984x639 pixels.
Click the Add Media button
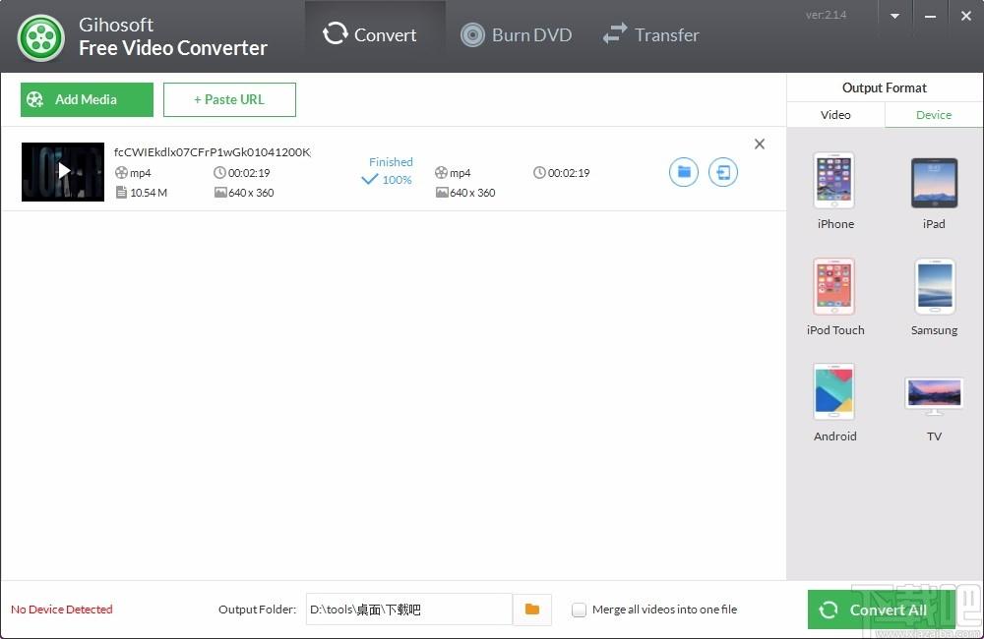tap(87, 99)
